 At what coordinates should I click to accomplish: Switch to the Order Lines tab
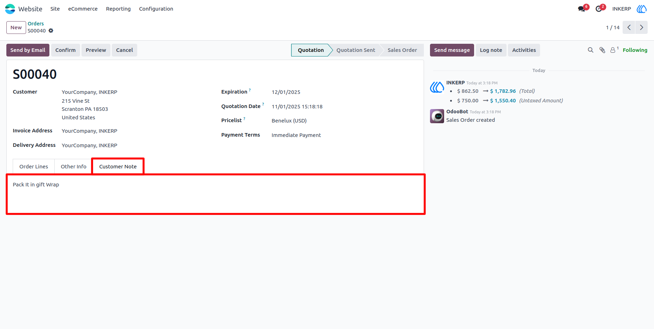click(34, 167)
